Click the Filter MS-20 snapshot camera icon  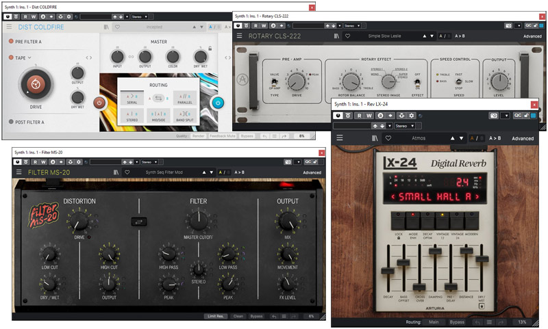coord(288,162)
